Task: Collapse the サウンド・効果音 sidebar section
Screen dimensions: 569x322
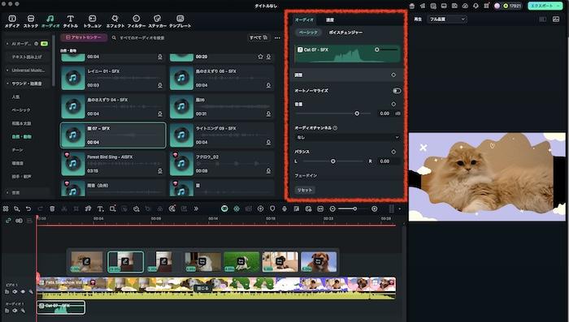Action: 7,84
